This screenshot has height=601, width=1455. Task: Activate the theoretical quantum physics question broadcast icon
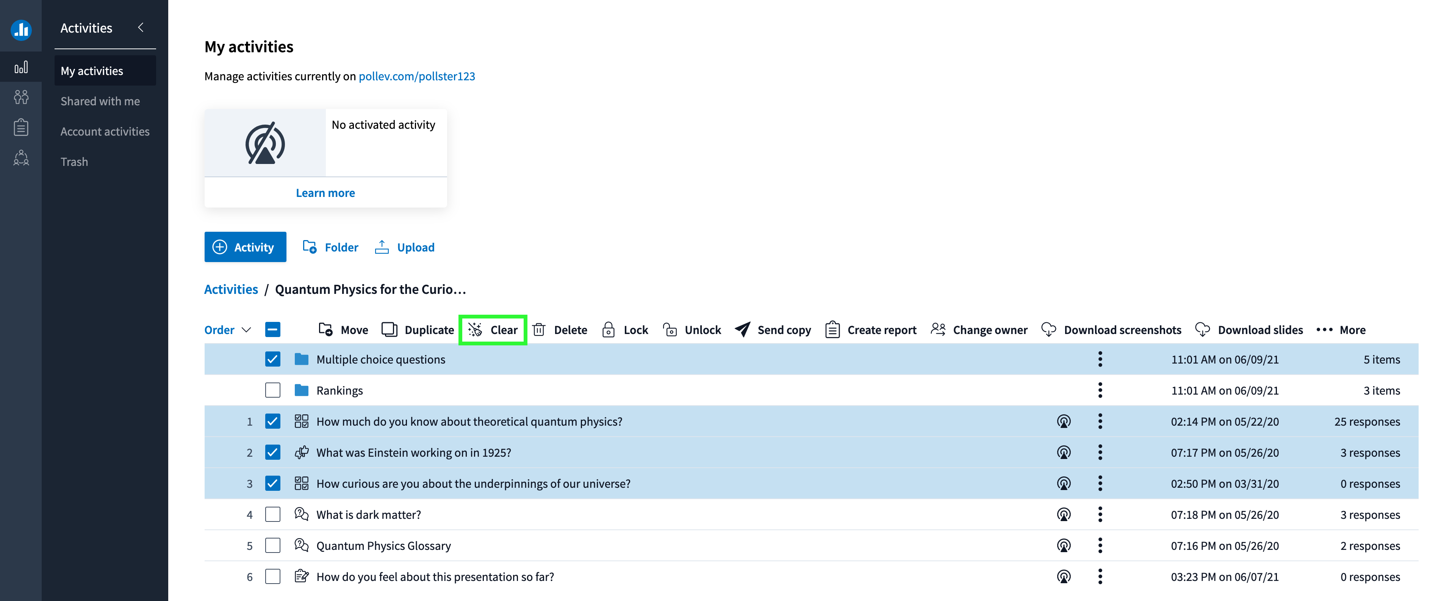click(1064, 421)
